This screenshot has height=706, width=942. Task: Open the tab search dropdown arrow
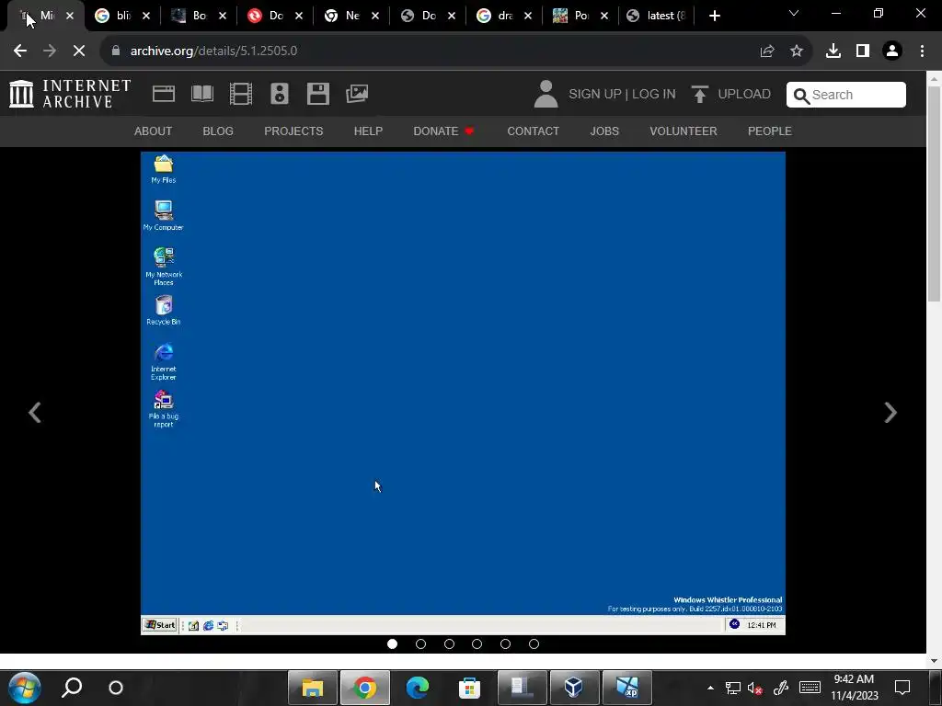794,13
